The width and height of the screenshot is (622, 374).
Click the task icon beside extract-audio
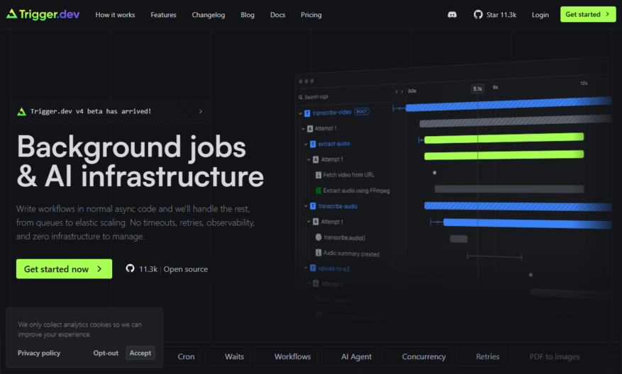coord(313,144)
